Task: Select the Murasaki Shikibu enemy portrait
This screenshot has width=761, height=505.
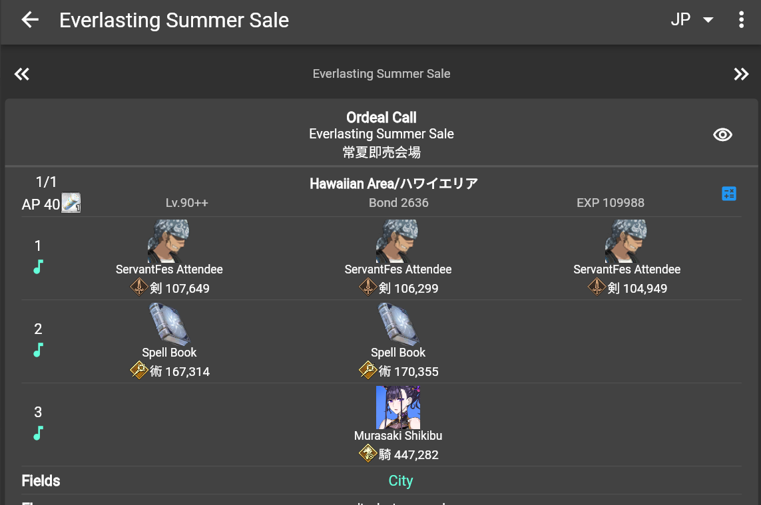Action: click(398, 407)
